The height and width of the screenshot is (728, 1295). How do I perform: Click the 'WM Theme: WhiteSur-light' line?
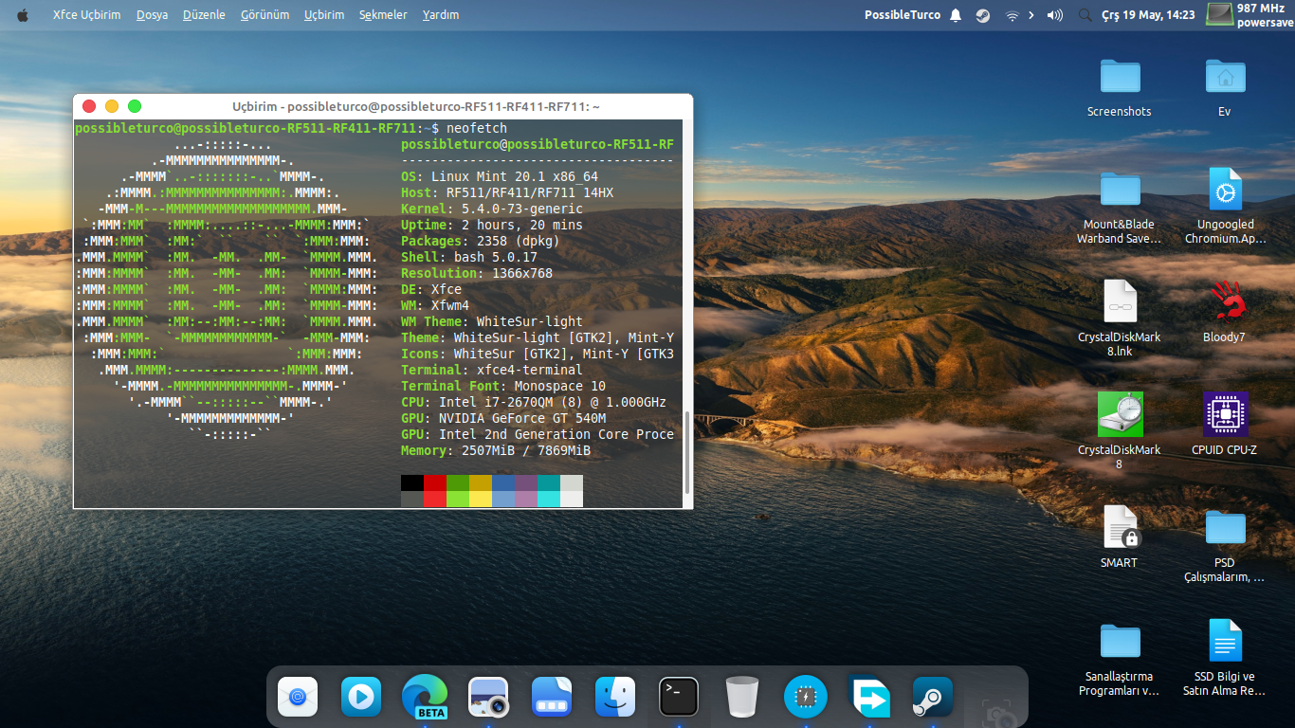pos(492,321)
